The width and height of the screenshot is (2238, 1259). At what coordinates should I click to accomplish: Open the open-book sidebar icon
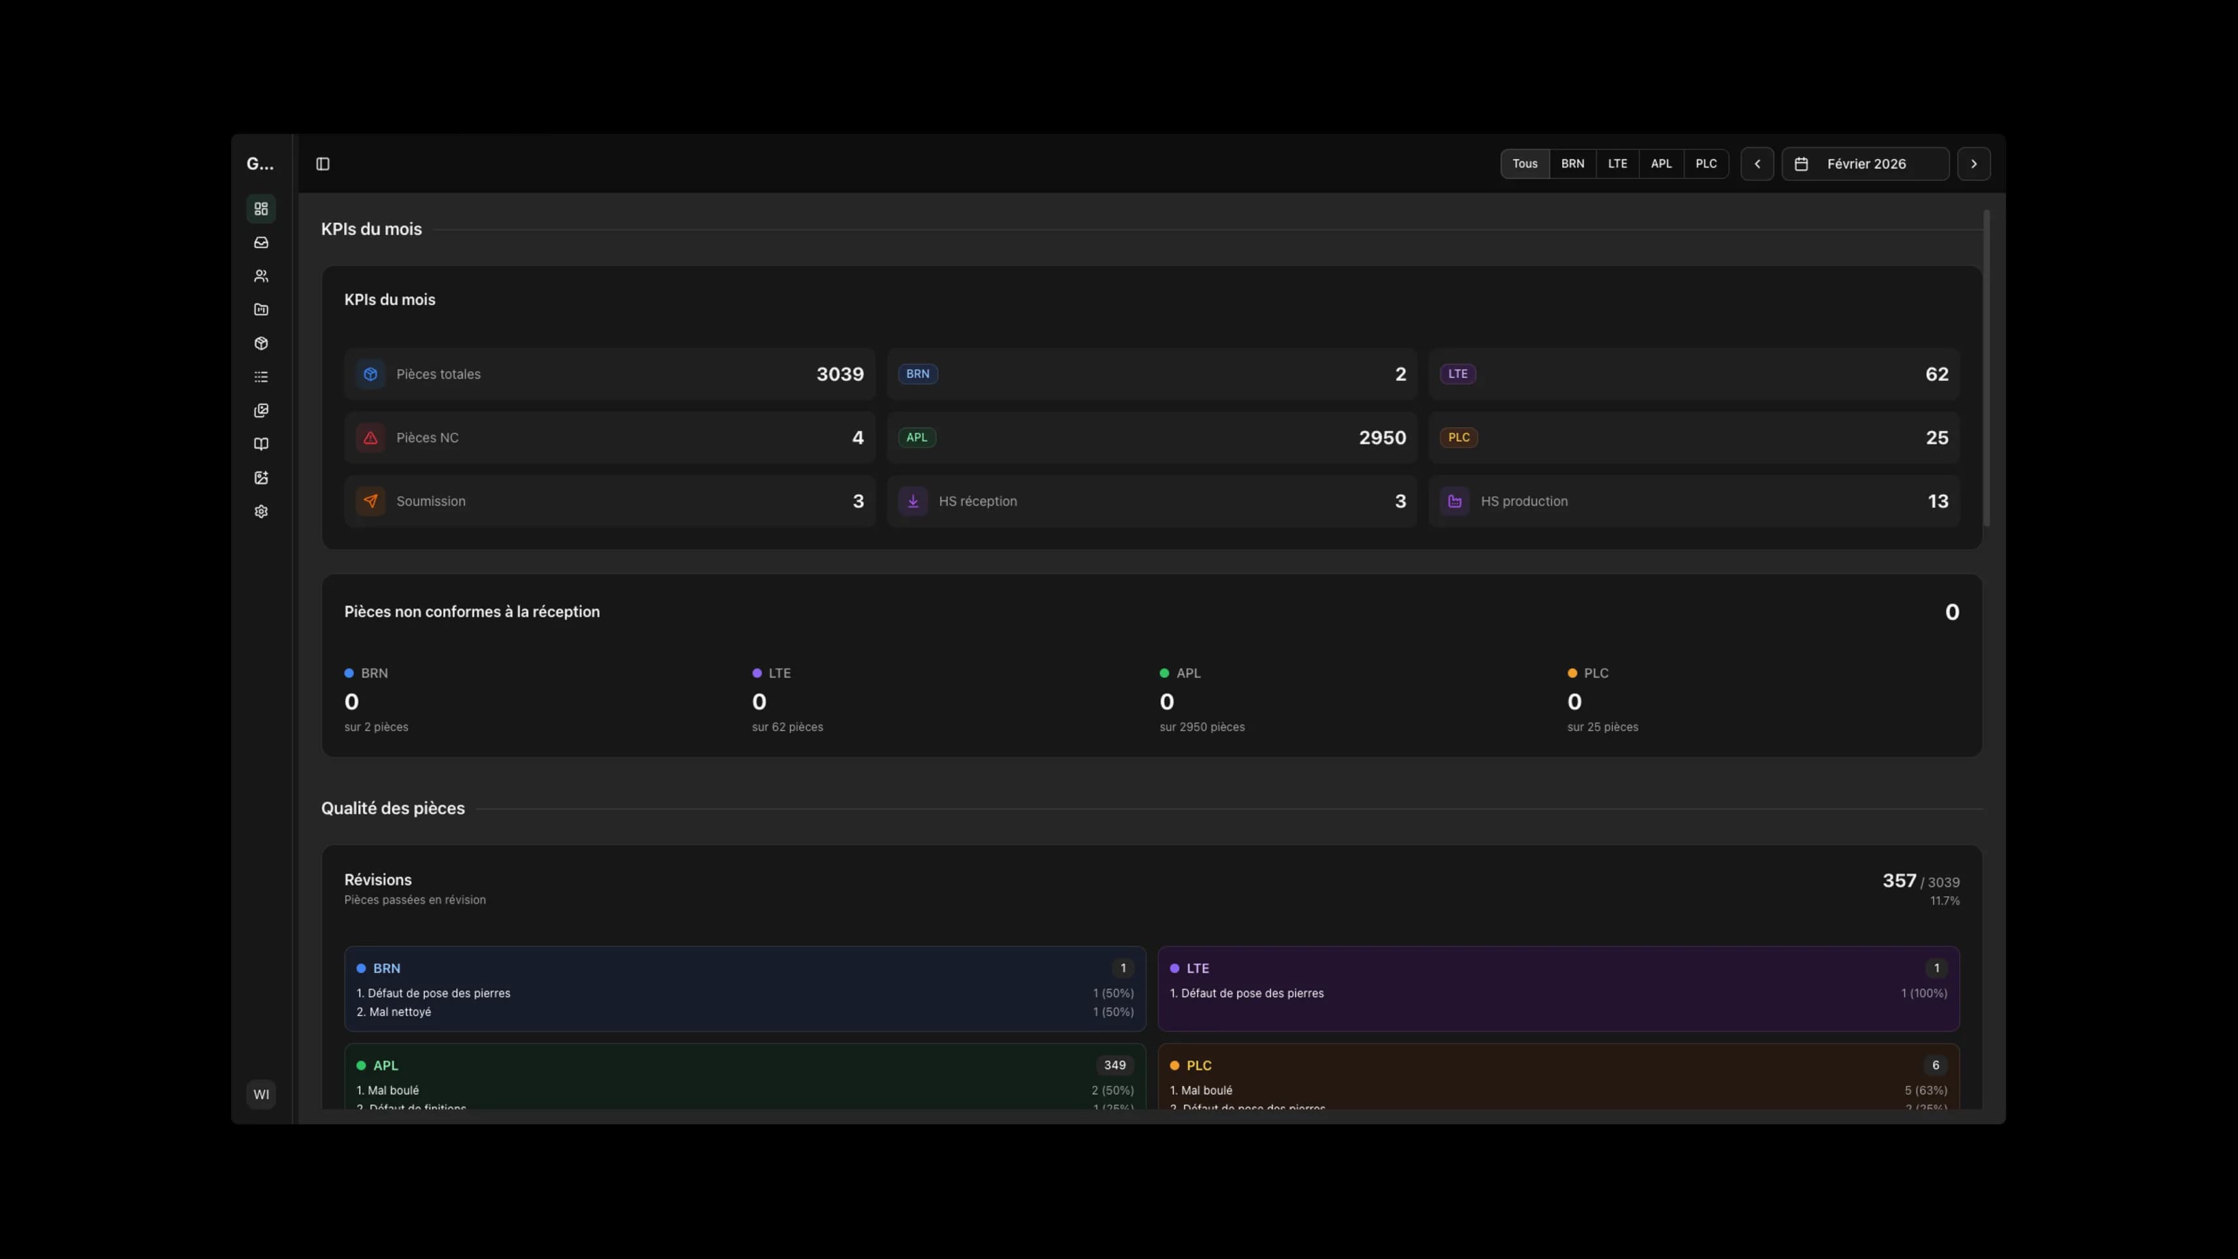coord(261,444)
